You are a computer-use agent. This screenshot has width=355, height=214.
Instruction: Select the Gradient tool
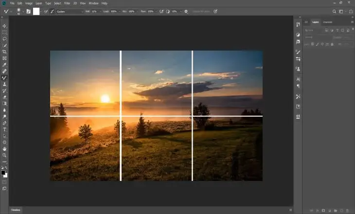tap(4, 104)
